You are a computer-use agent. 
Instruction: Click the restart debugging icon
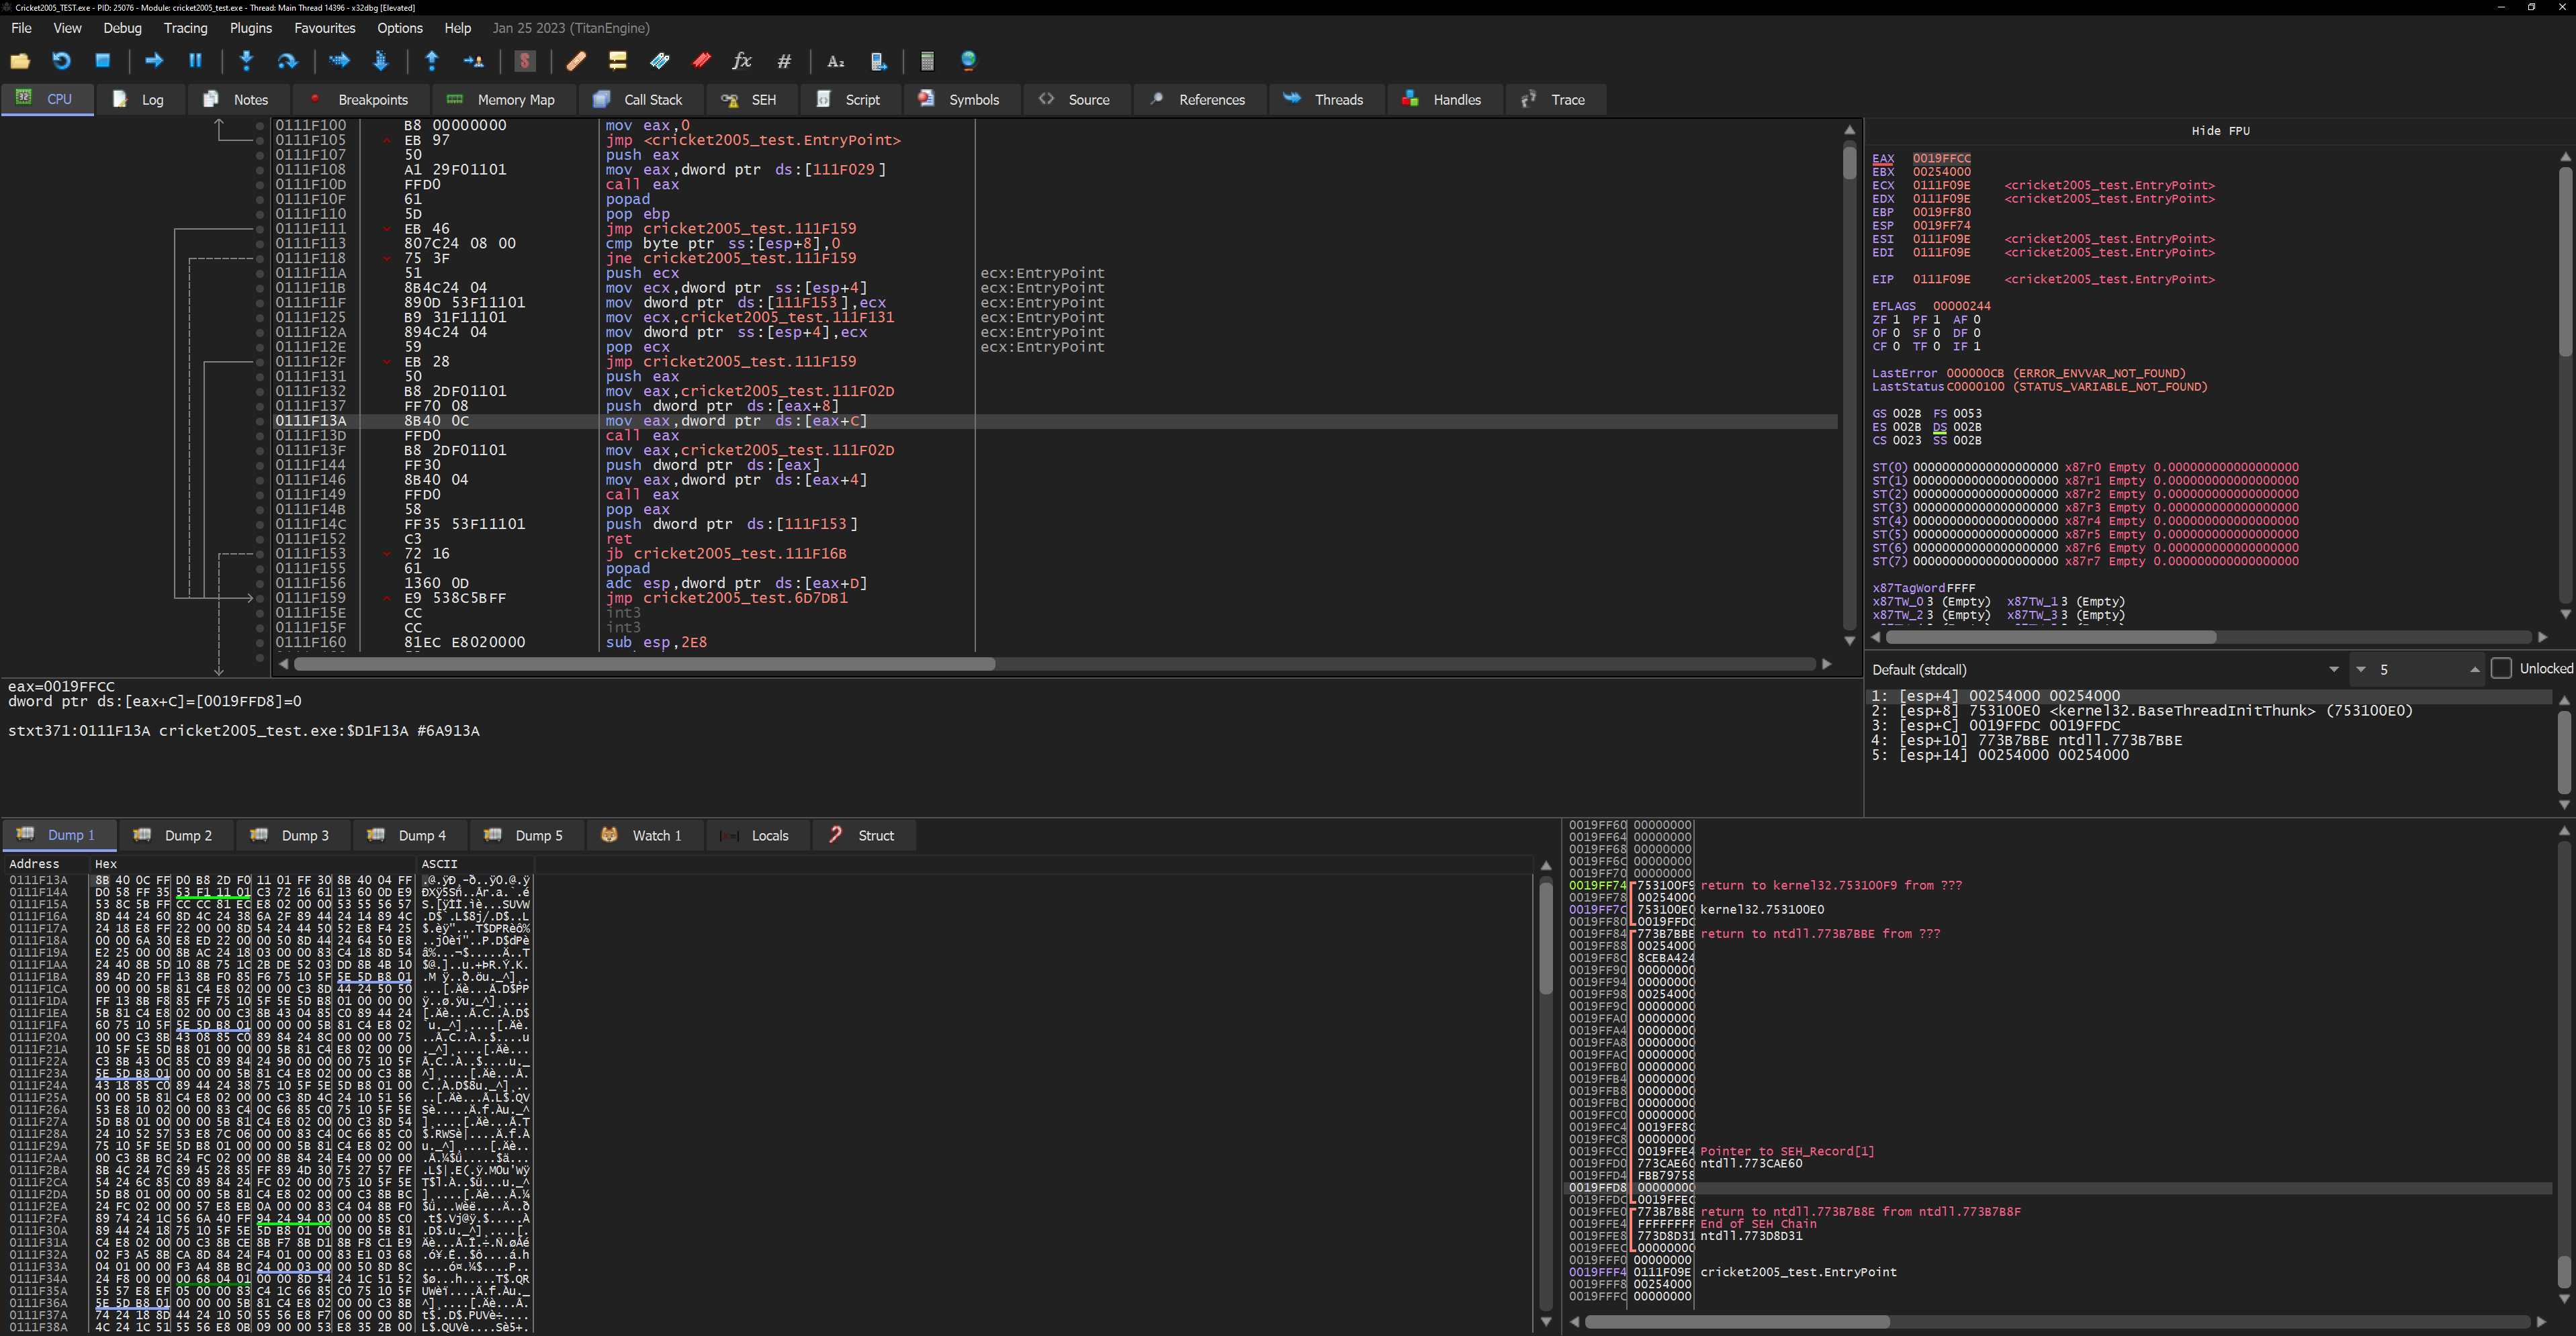point(61,61)
